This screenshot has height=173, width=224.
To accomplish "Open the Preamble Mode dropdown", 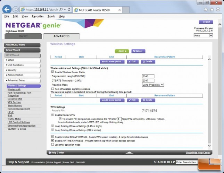I will (153, 85).
